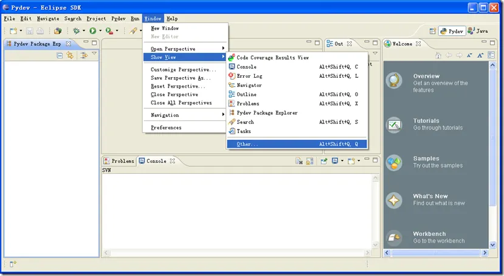
Task: Select the Console tab in bottom panel
Action: tap(157, 161)
